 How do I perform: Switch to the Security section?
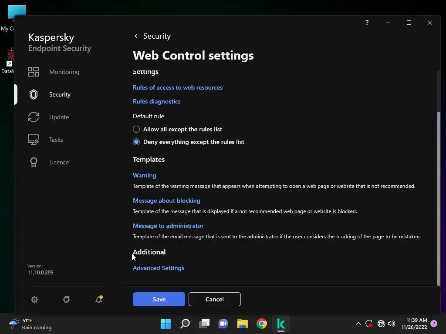pos(60,94)
